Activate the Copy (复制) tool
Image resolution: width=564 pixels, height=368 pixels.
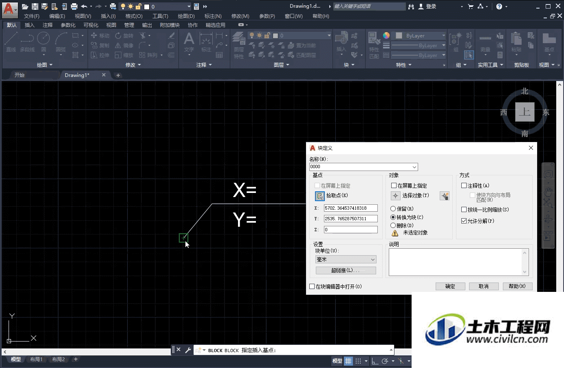tap(100, 46)
